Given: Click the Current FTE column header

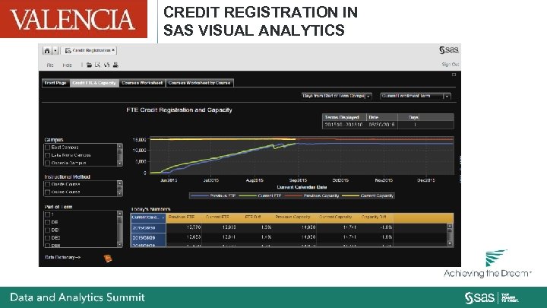Looking at the screenshot, I should coord(217,218).
